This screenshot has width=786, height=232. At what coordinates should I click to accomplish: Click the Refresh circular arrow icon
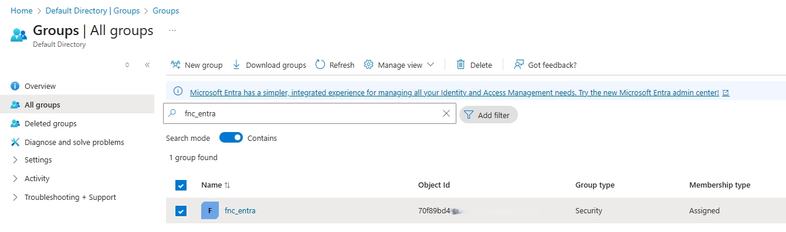click(320, 65)
